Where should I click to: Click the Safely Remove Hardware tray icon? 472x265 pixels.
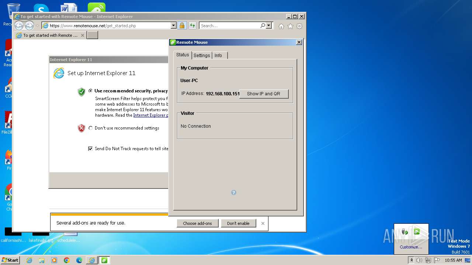coord(405,232)
